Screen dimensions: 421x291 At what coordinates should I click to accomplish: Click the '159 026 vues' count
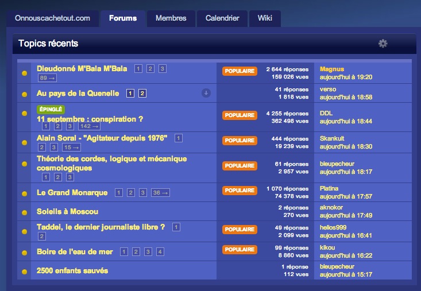[290, 77]
